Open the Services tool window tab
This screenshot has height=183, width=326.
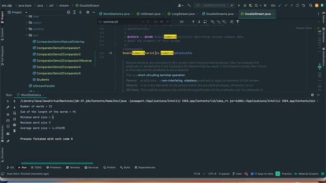(x=92, y=167)
